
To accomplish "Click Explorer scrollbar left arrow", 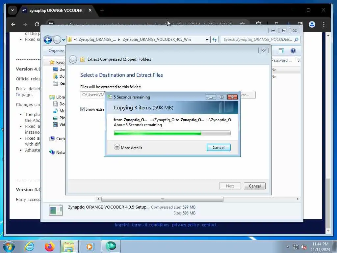I will [x=98, y=199].
